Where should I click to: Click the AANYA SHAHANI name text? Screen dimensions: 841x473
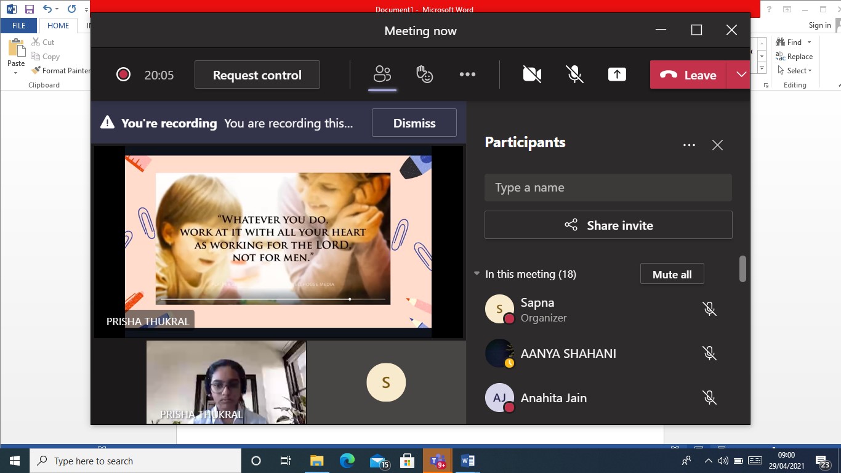[568, 354]
